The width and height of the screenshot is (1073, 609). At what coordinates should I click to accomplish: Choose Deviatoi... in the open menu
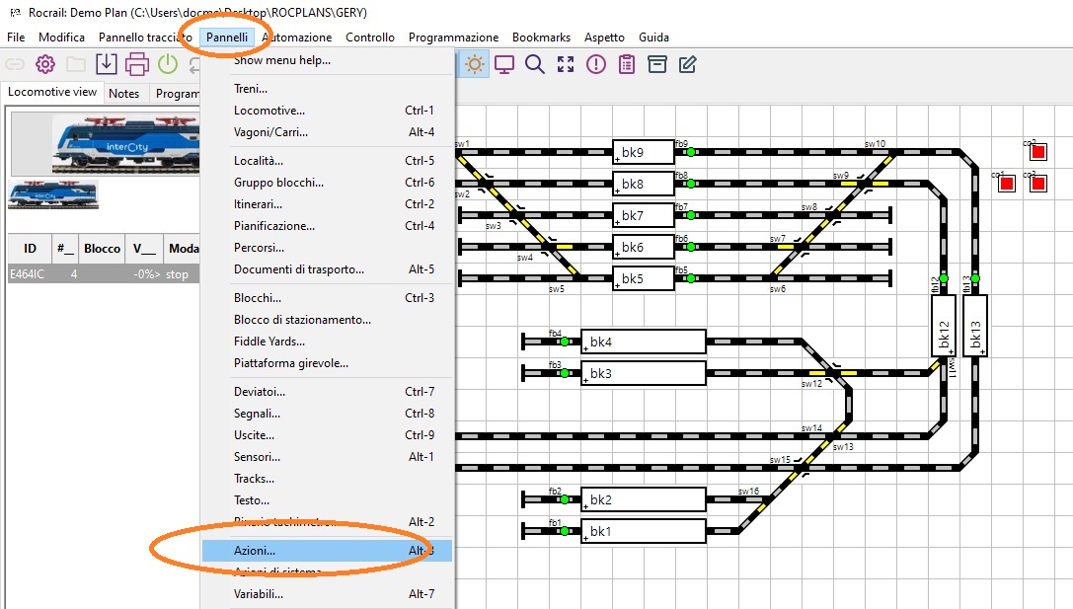[259, 392]
